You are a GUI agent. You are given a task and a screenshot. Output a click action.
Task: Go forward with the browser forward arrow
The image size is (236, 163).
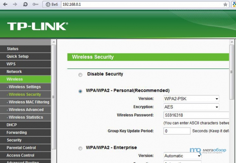pos(15,4)
